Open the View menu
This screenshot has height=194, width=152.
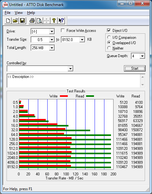[x=19, y=13]
